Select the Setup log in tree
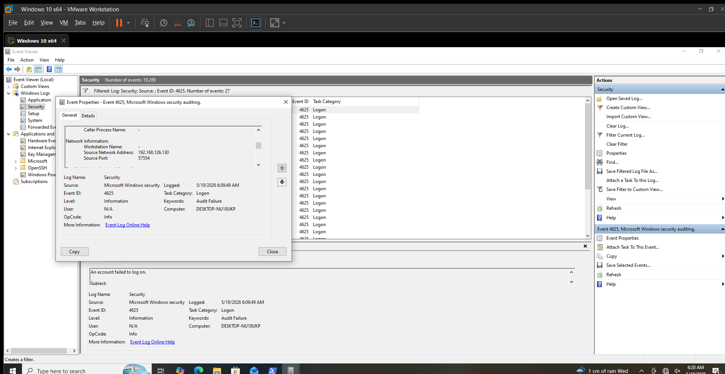 [x=33, y=114]
